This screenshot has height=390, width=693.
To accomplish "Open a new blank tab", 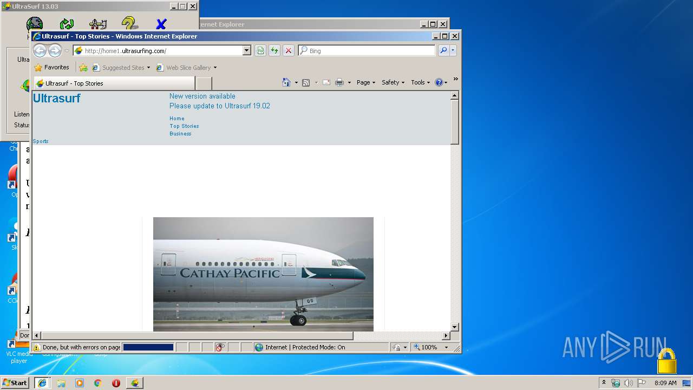I will pos(204,83).
